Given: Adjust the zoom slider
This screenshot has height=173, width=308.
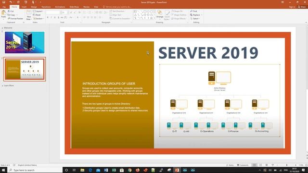Looking at the screenshot, I should [287, 165].
